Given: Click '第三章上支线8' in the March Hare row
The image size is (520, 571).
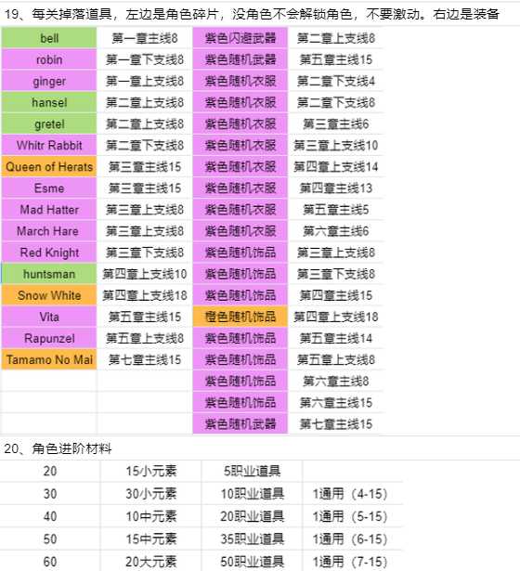Looking at the screenshot, I should (x=145, y=231).
